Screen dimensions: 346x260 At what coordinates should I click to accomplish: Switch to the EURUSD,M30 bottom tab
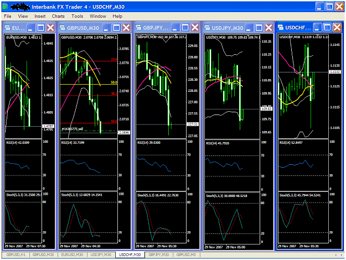click(72, 254)
